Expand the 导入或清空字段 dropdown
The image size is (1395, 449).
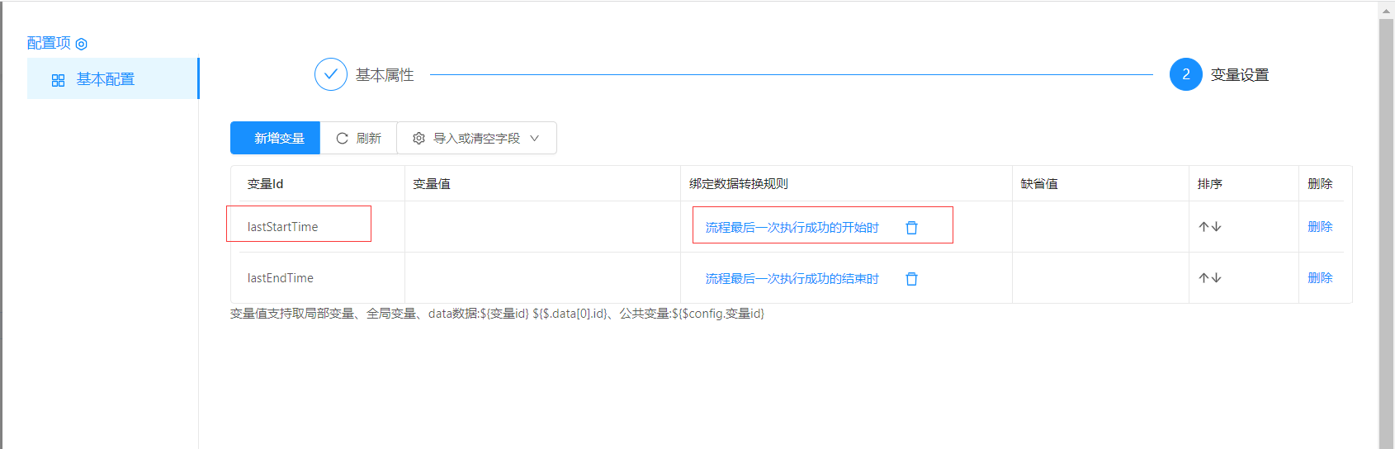coord(476,138)
